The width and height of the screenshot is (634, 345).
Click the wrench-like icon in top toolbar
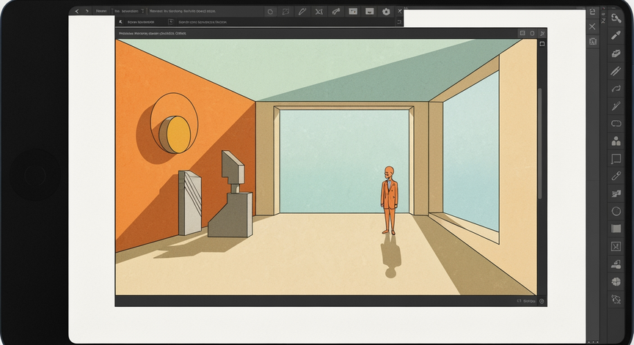pos(336,12)
